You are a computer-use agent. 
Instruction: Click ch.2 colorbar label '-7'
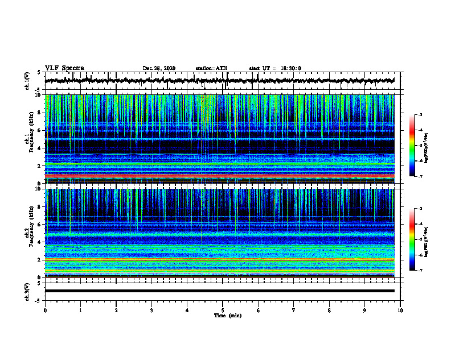pos(420,271)
